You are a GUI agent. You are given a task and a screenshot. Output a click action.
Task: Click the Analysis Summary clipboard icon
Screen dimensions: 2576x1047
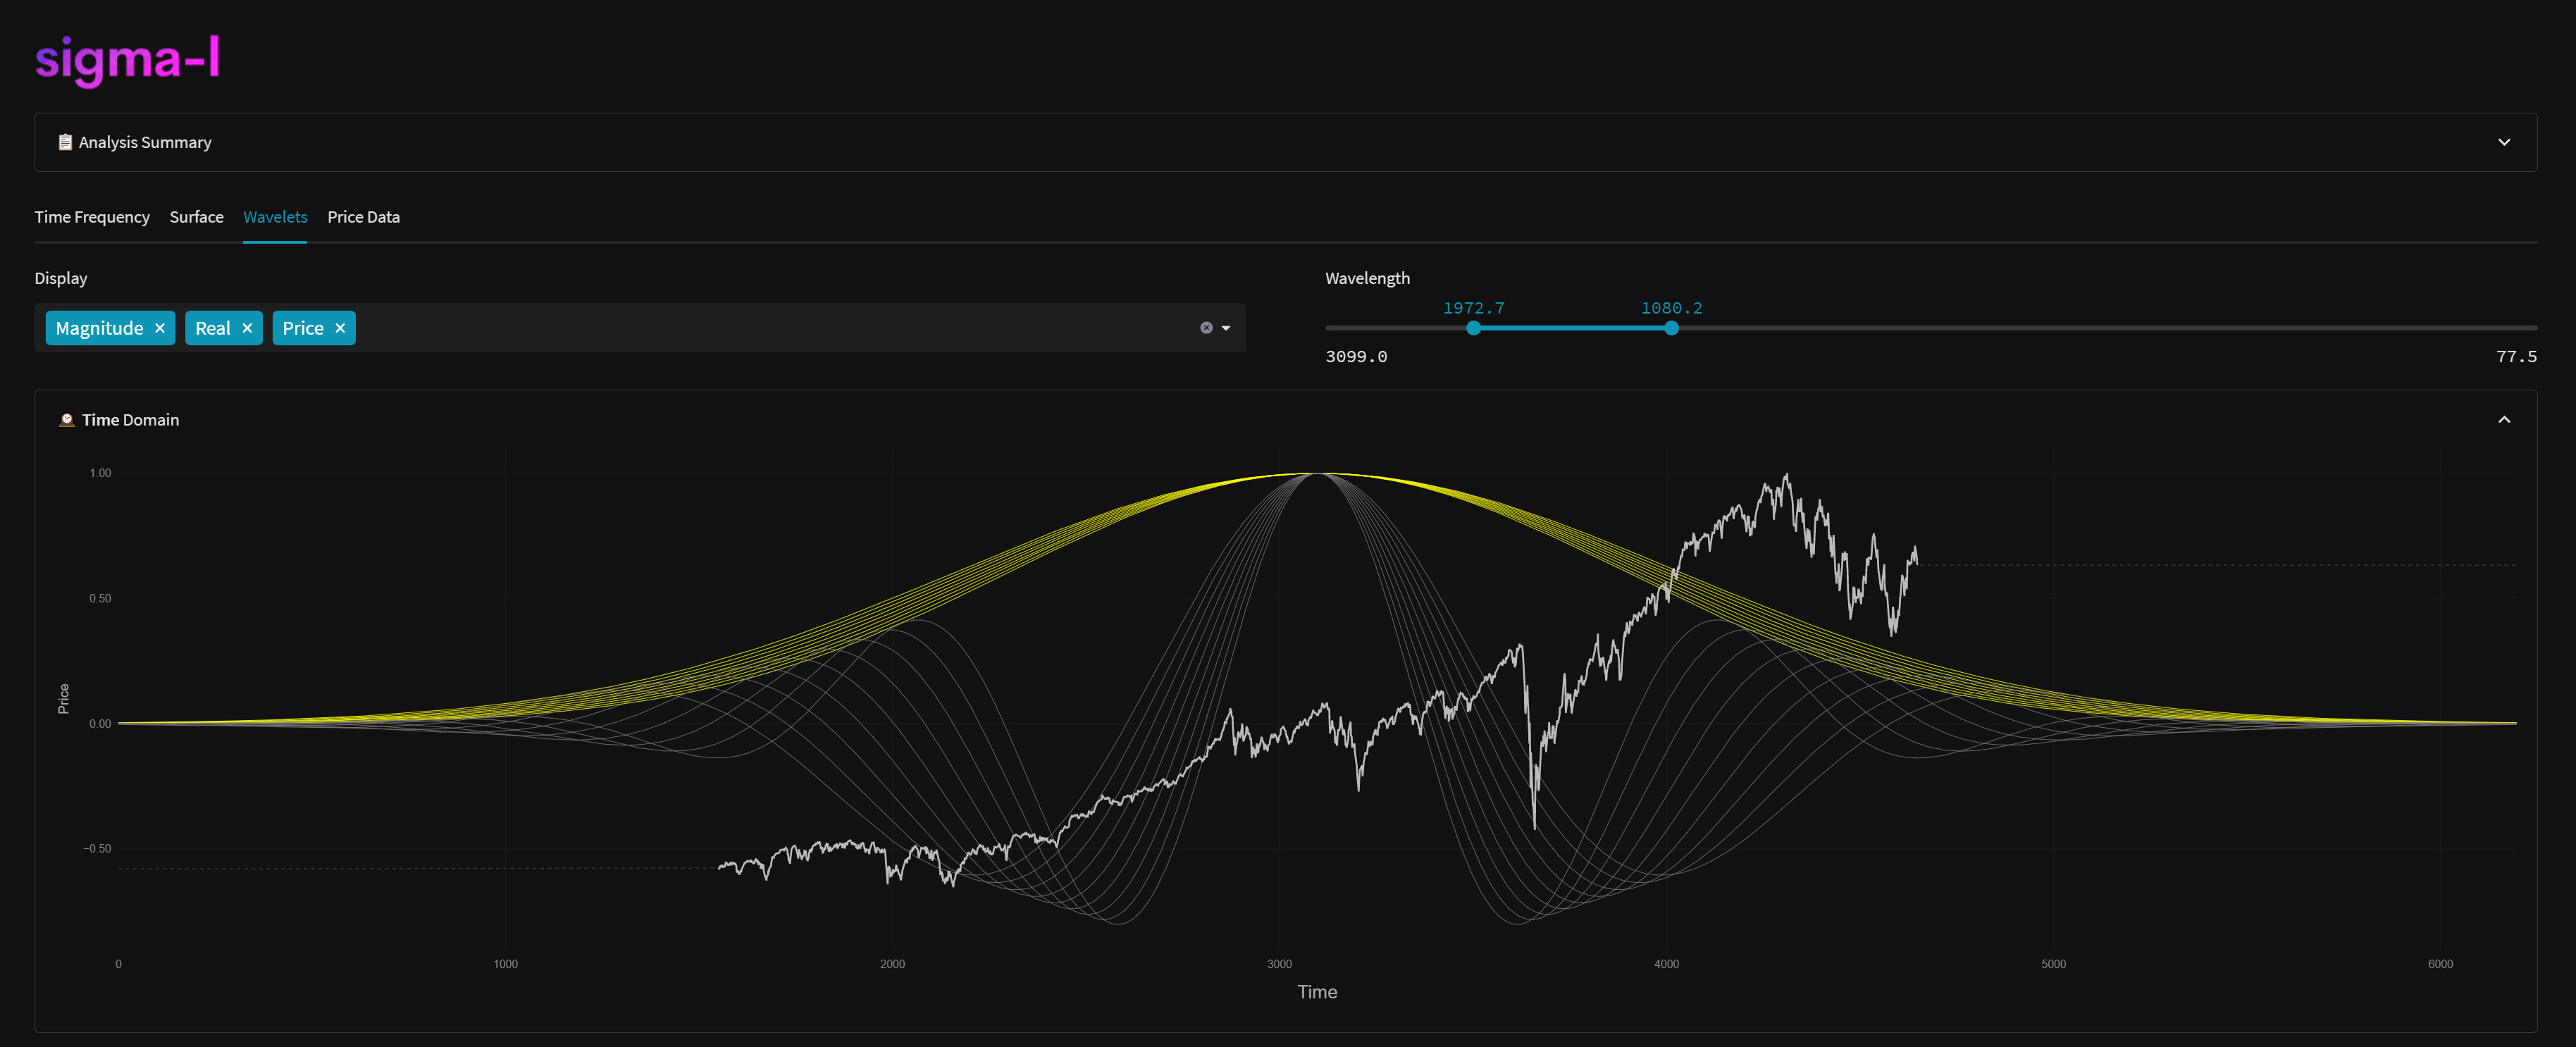[65, 142]
